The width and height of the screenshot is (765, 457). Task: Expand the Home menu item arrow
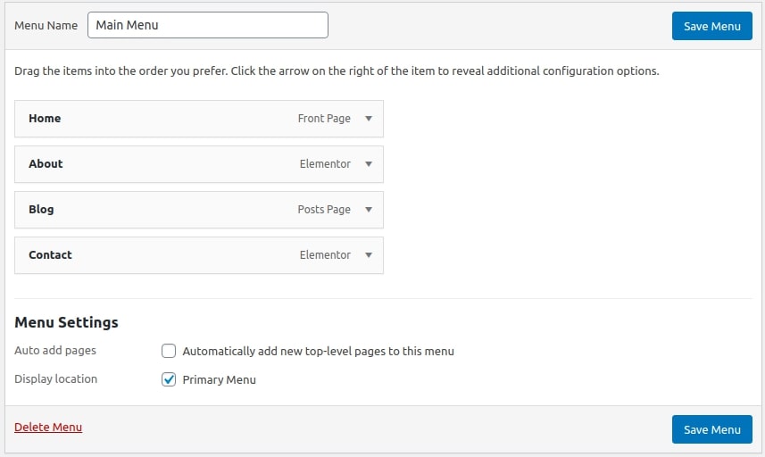[369, 119]
